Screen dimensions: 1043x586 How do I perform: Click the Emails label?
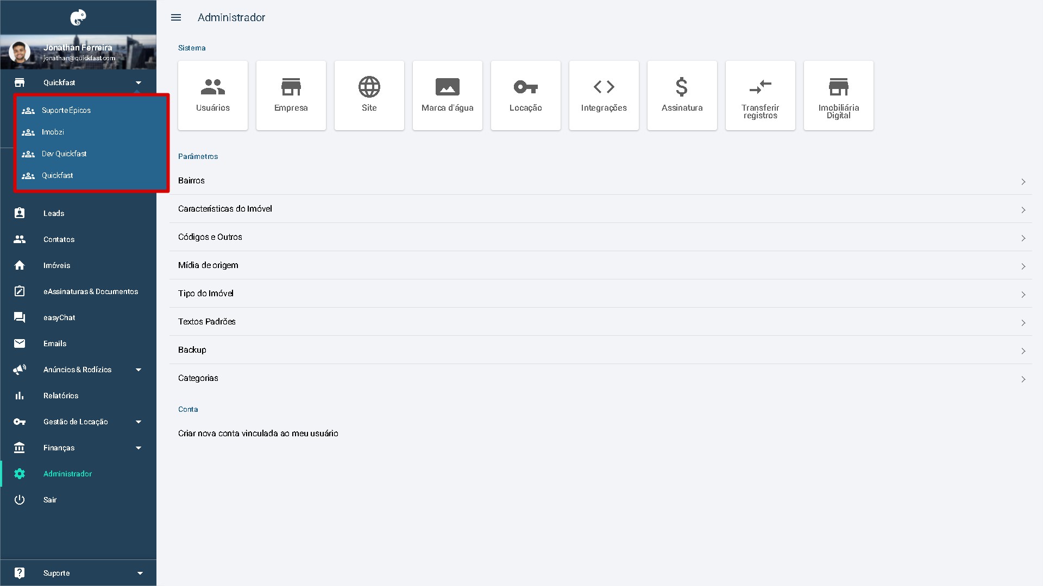[x=55, y=343]
